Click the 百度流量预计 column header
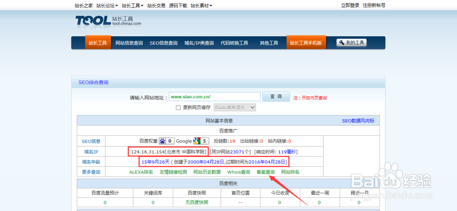457x211 pixels. [x=105, y=193]
